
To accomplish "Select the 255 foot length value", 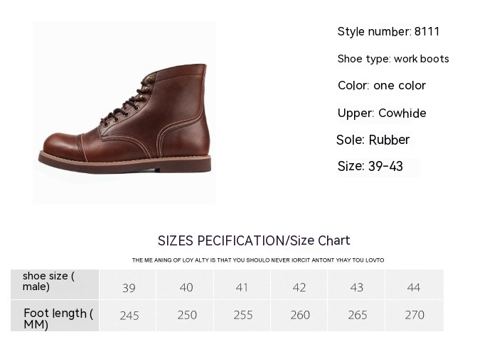I will [x=243, y=316].
